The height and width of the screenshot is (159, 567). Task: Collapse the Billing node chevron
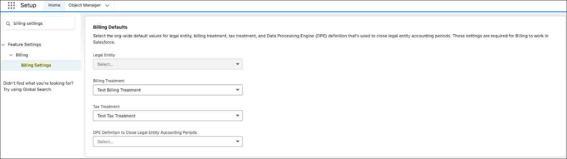coord(11,55)
